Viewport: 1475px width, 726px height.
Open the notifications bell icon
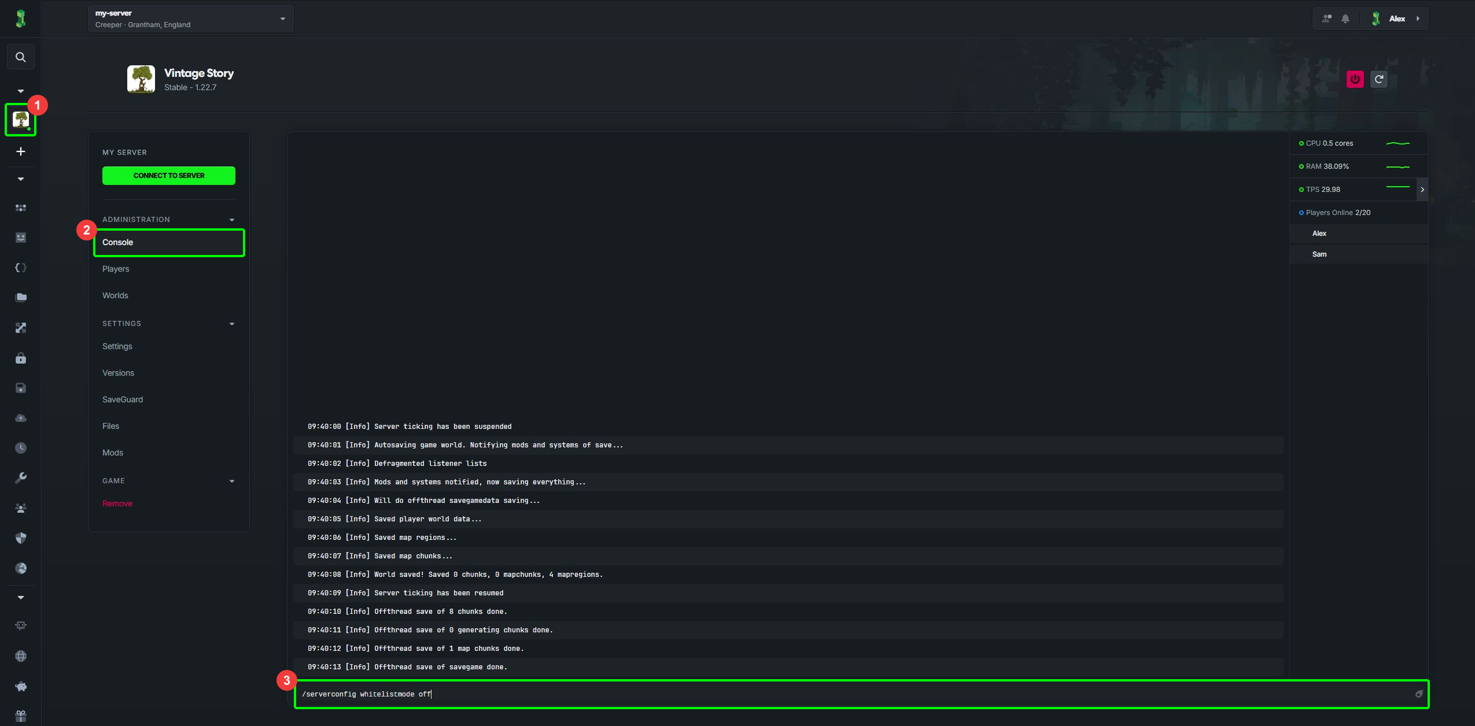(1345, 18)
